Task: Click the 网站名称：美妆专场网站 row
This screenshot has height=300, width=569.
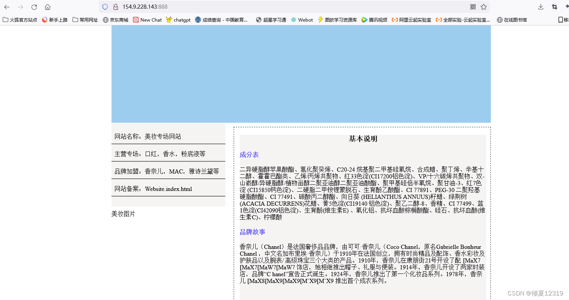Action: click(x=168, y=136)
